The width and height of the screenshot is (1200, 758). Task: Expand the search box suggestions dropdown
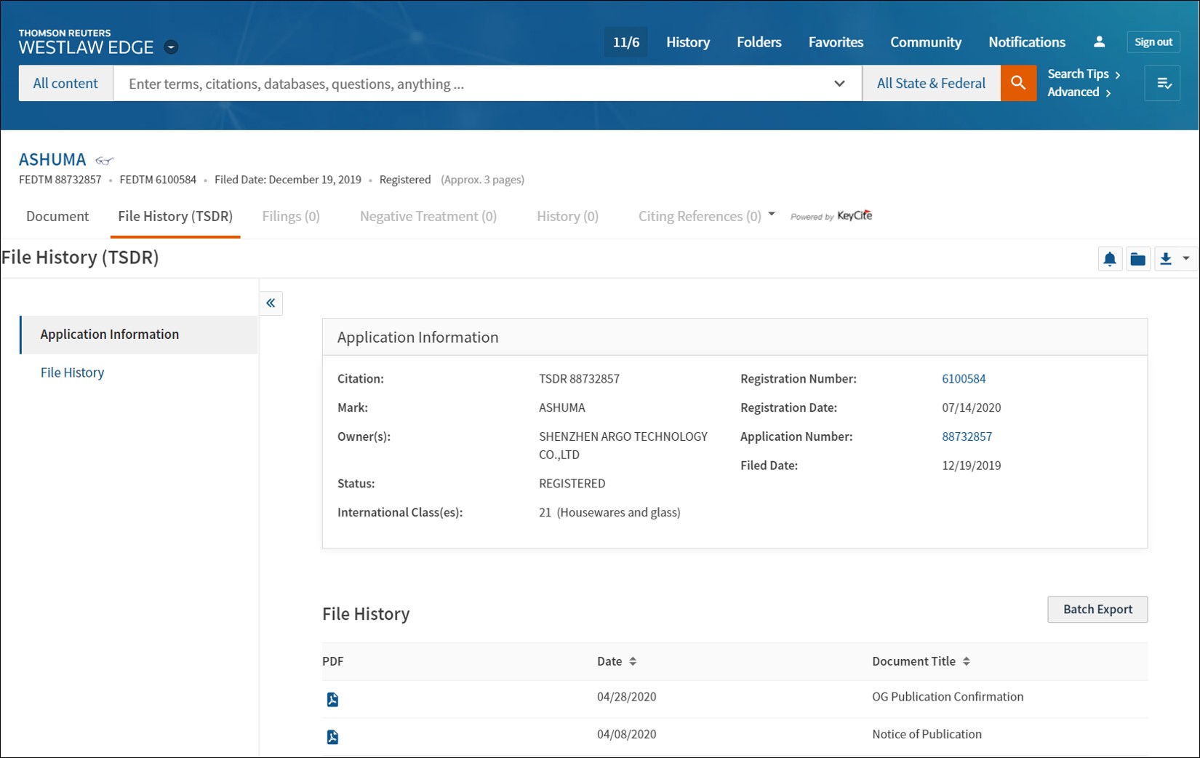point(839,84)
